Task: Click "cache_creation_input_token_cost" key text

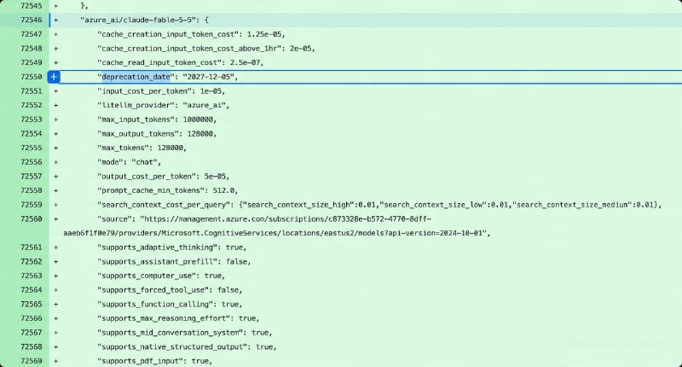Action: pos(170,34)
